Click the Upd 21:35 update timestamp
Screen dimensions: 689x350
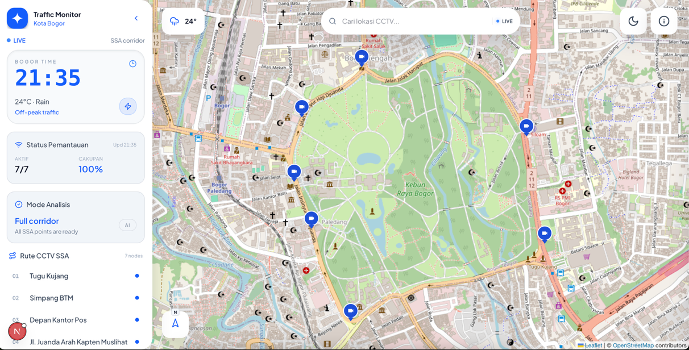tap(124, 145)
